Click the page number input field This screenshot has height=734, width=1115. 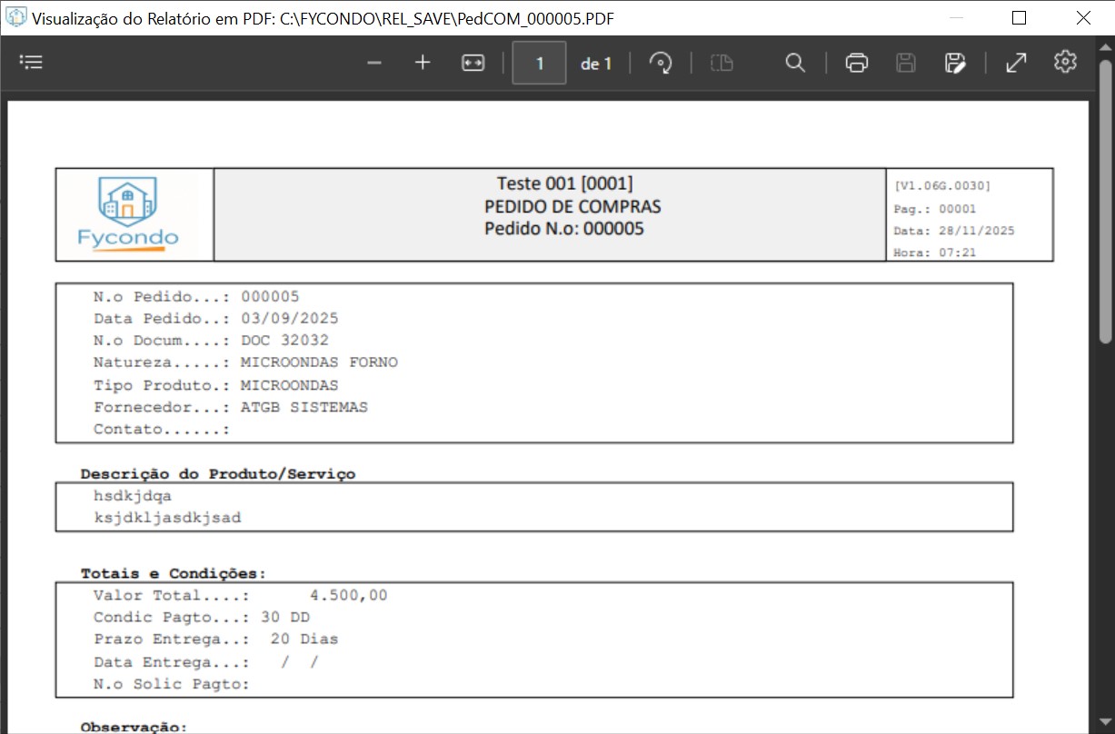[540, 64]
